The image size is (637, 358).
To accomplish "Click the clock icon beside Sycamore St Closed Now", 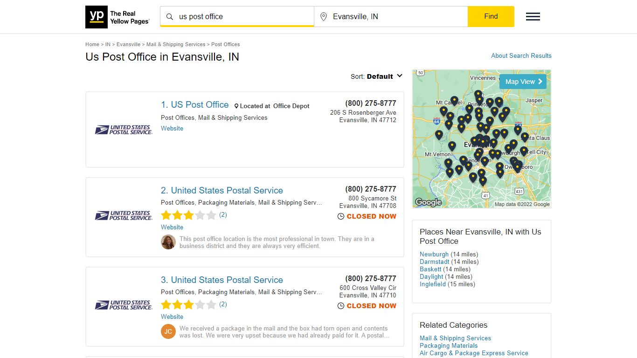I will (x=341, y=216).
